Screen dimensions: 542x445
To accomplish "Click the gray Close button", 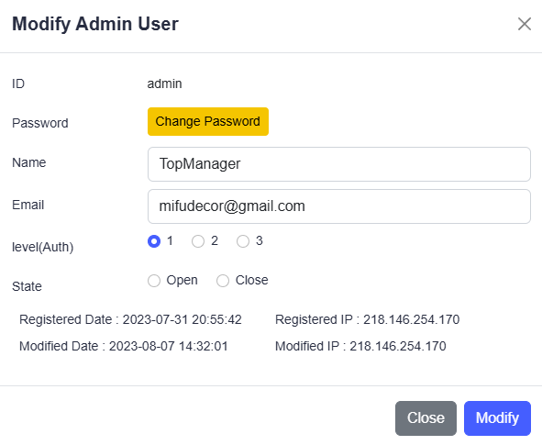I will coord(426,418).
